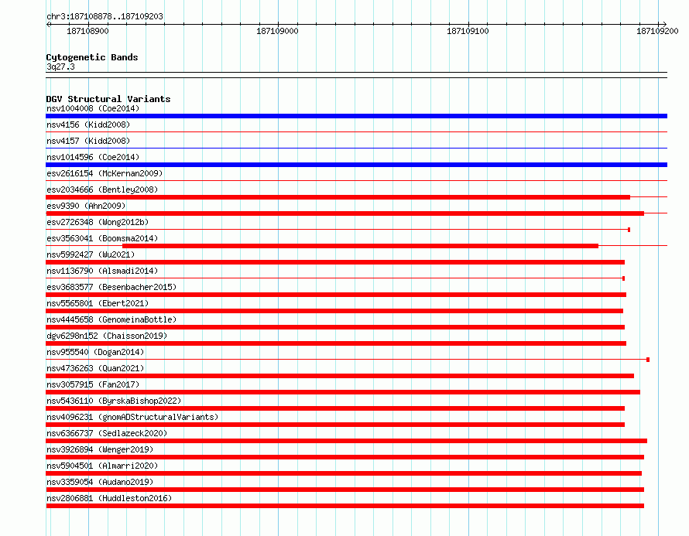Click the red bar for nsv6366737 (Sedlazeck2020)
Image resolution: width=689 pixels, height=536 pixels.
coord(346,441)
